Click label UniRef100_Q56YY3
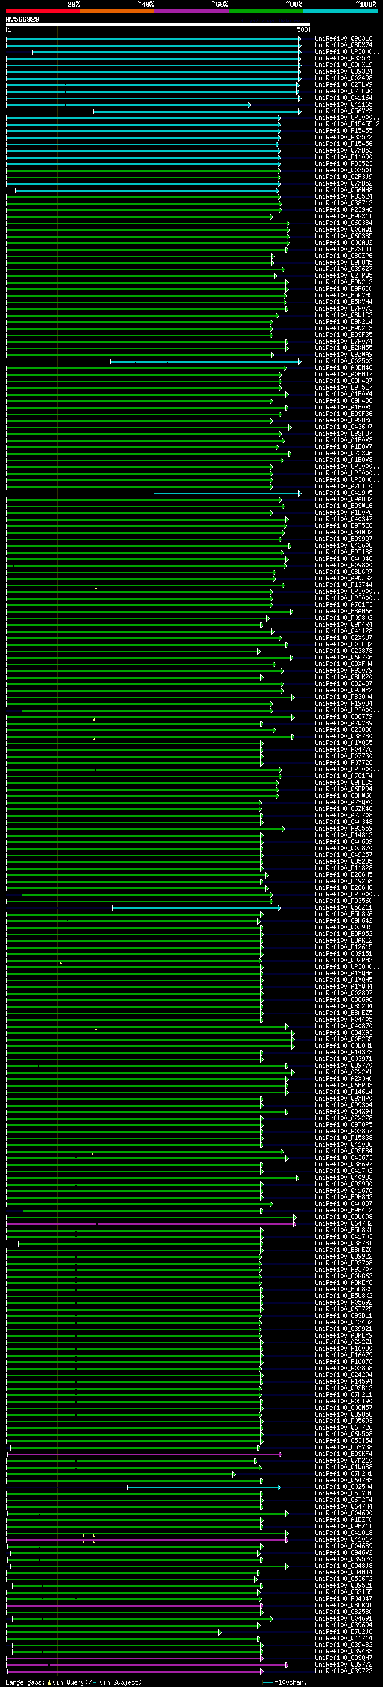This screenshot has height=1687, width=383. pyautogui.click(x=344, y=111)
